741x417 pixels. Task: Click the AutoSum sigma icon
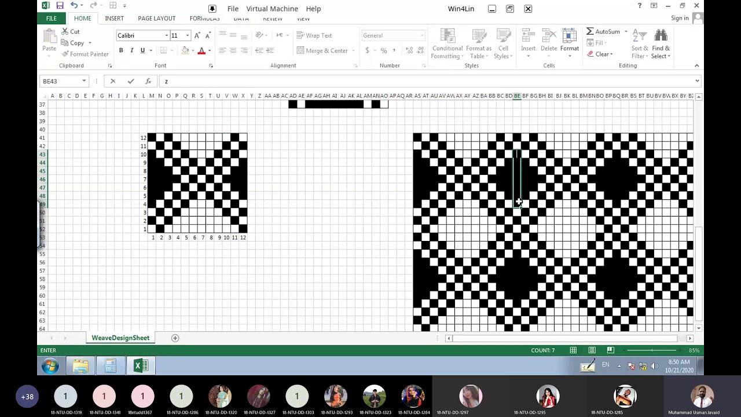pos(590,31)
